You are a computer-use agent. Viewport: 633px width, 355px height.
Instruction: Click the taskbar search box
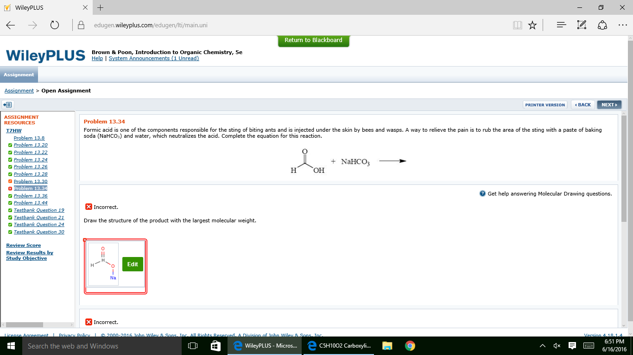point(93,345)
